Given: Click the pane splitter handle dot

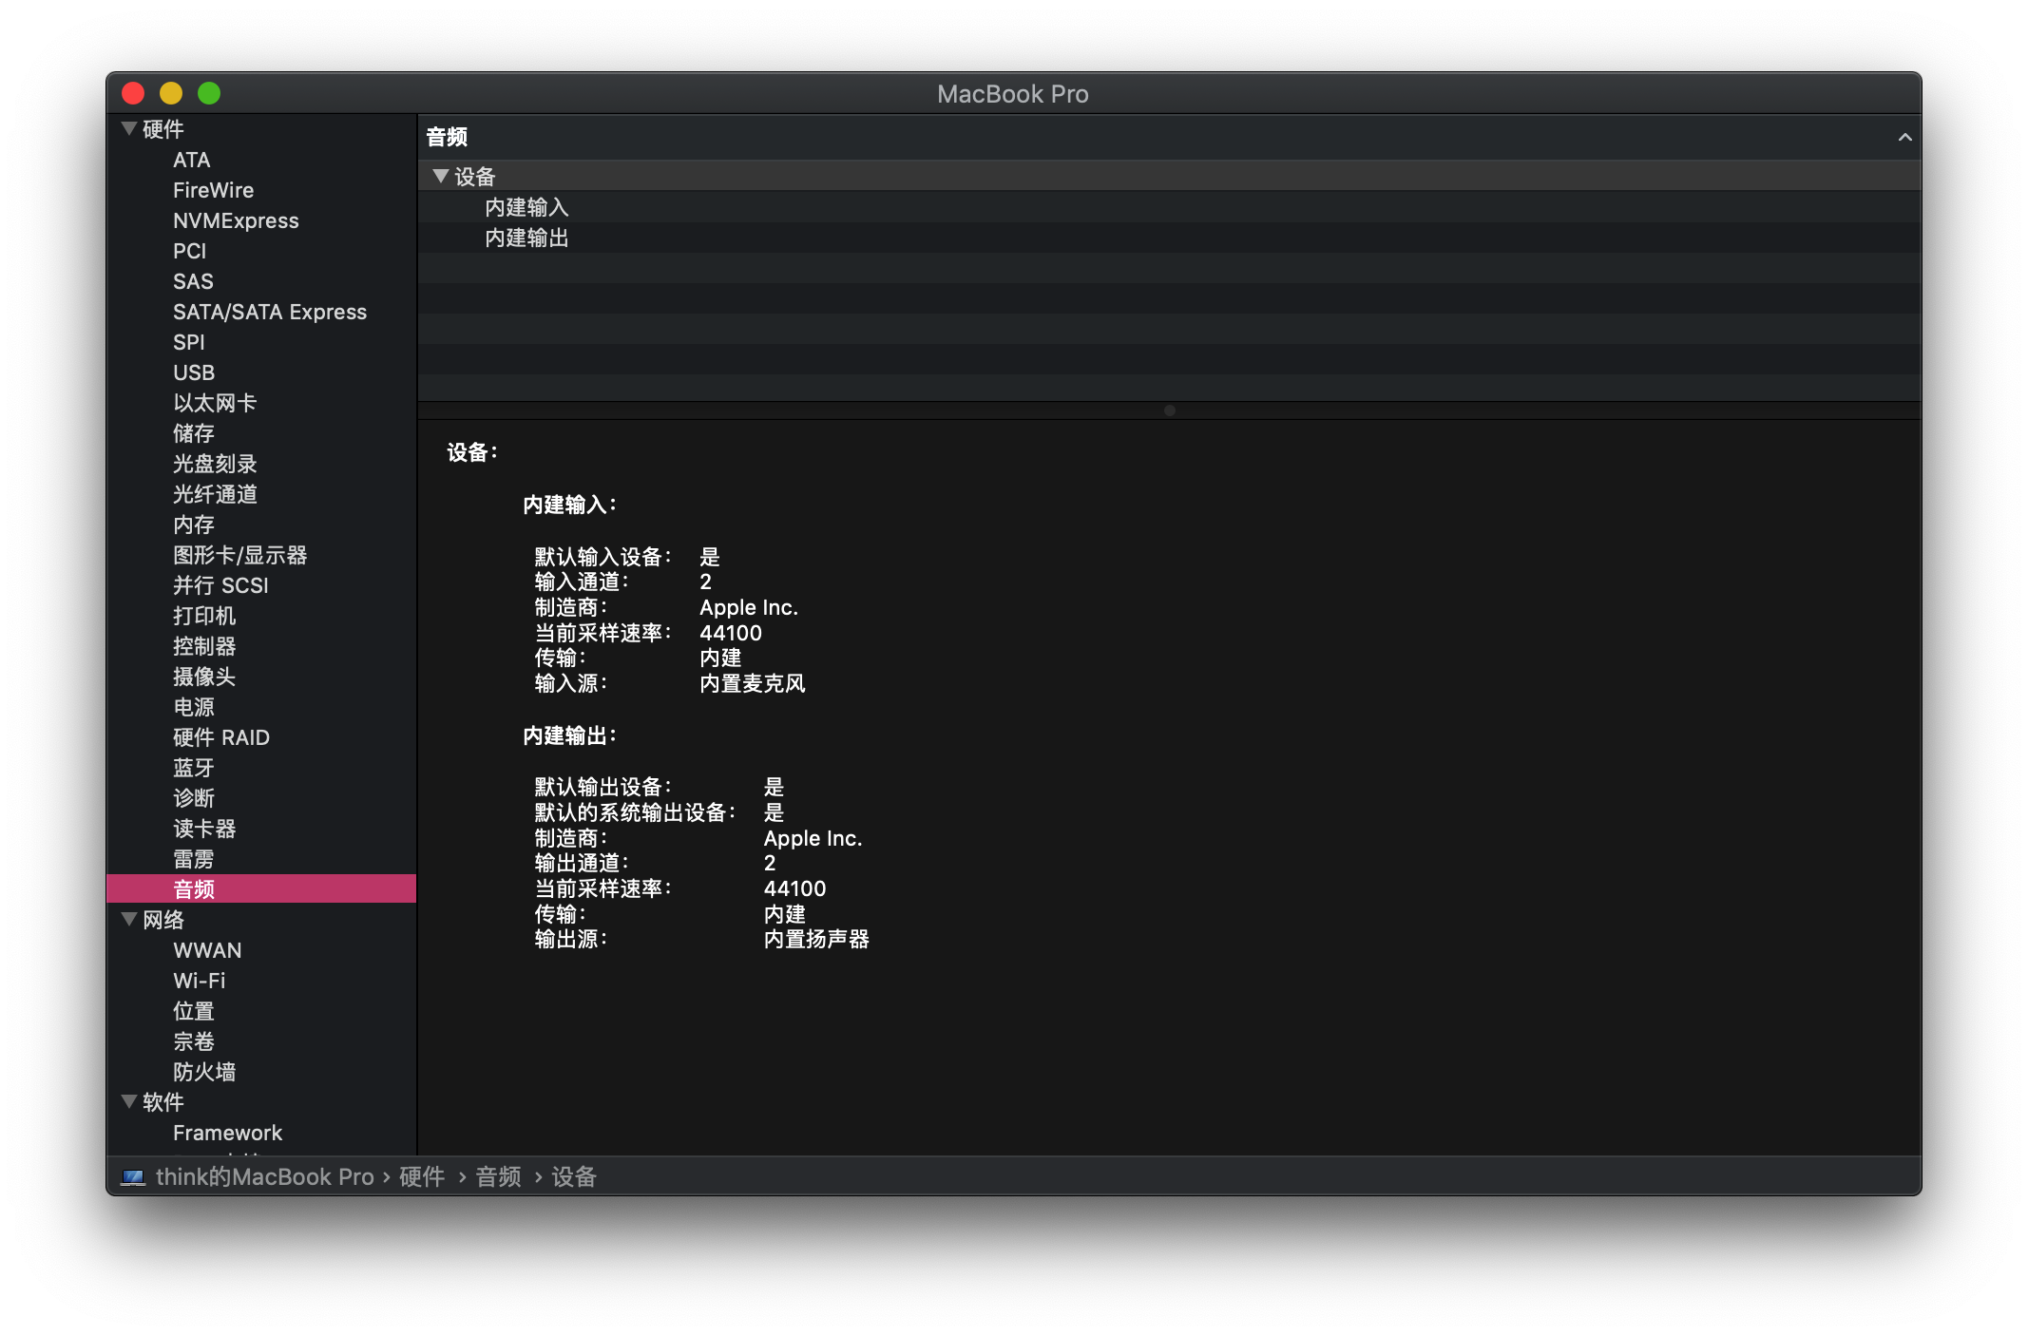Looking at the screenshot, I should pos(1169,410).
